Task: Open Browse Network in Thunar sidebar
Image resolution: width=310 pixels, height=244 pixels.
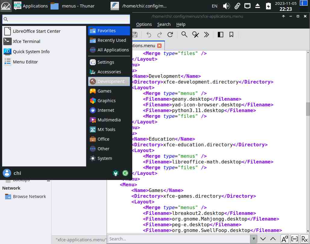Action: coord(29,197)
